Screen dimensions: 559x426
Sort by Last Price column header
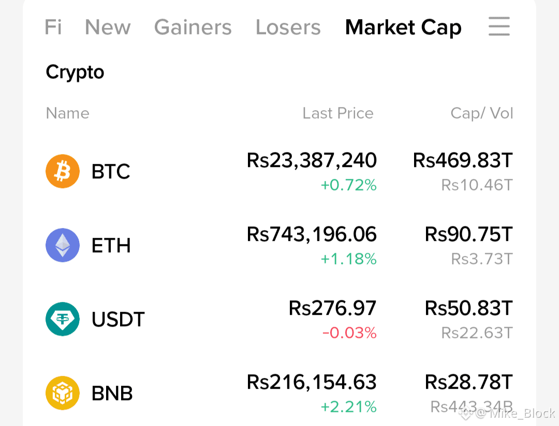(338, 113)
